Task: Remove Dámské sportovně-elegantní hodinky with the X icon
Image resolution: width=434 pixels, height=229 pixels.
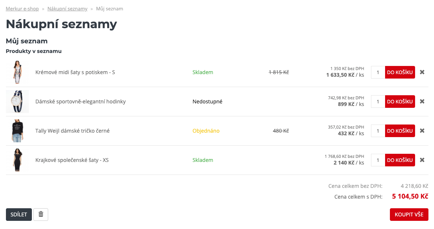Action: click(422, 102)
